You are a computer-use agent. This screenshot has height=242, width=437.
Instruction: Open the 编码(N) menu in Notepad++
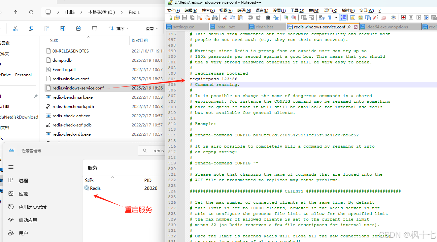coord(244,11)
